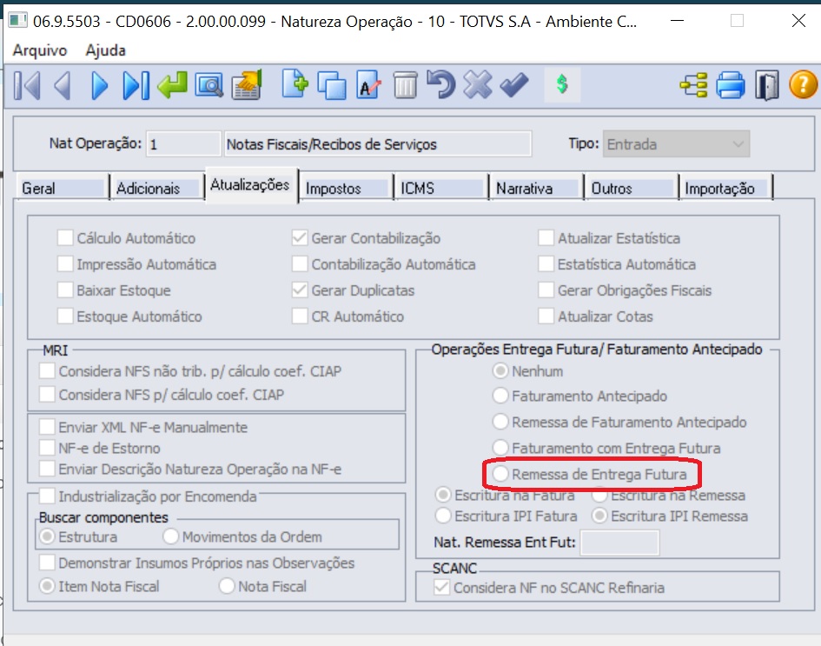Click the copy record icon
The height and width of the screenshot is (646, 821).
[332, 85]
